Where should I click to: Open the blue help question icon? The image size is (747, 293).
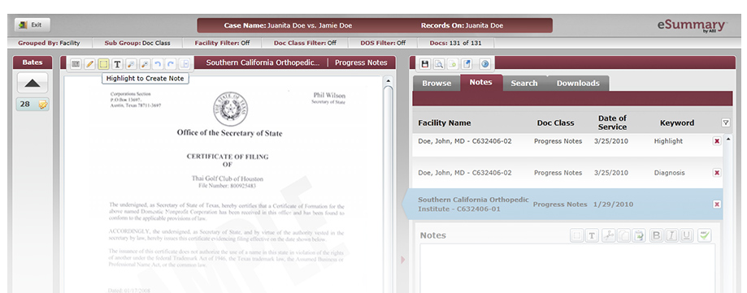coord(485,64)
